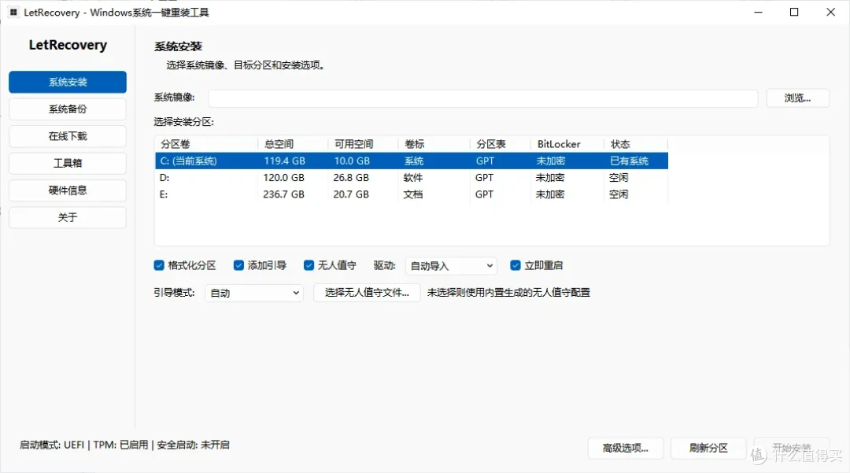Click the 236.7 GB total space cell
The height and width of the screenshot is (473, 850).
283,194
